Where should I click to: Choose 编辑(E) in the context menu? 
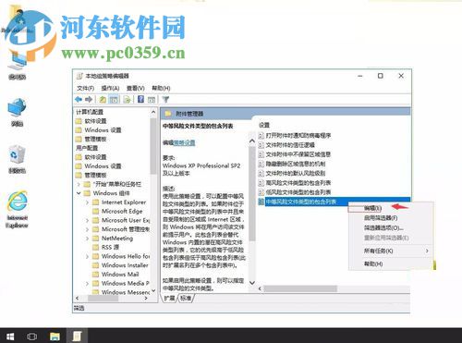372,208
